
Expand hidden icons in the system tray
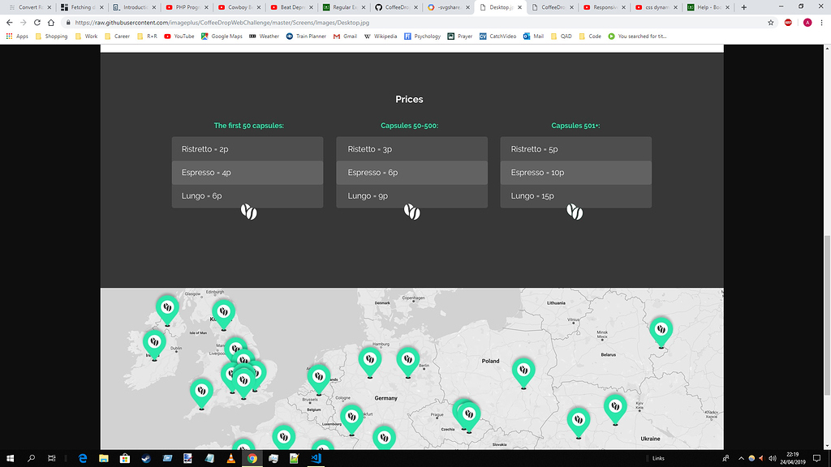point(741,459)
